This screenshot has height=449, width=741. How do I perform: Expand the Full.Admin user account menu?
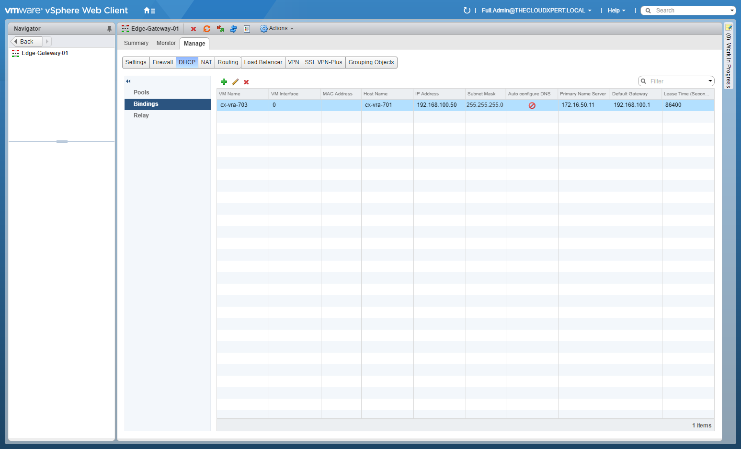(536, 11)
